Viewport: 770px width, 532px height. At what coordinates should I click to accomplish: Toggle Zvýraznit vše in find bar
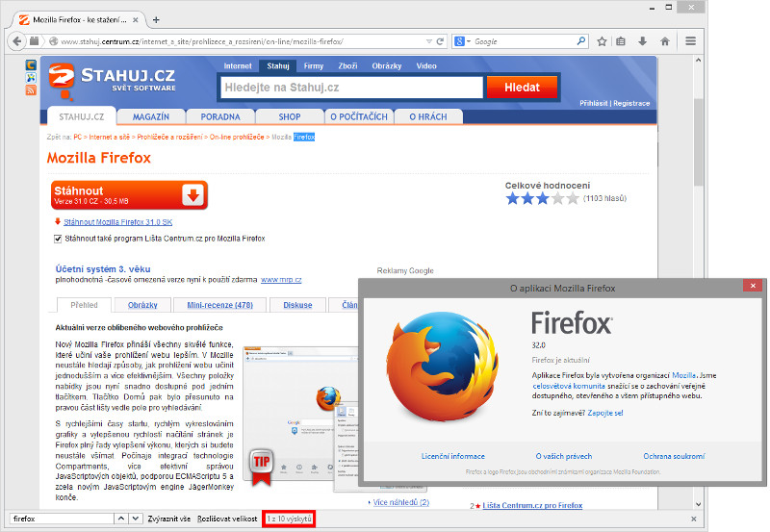pos(169,519)
